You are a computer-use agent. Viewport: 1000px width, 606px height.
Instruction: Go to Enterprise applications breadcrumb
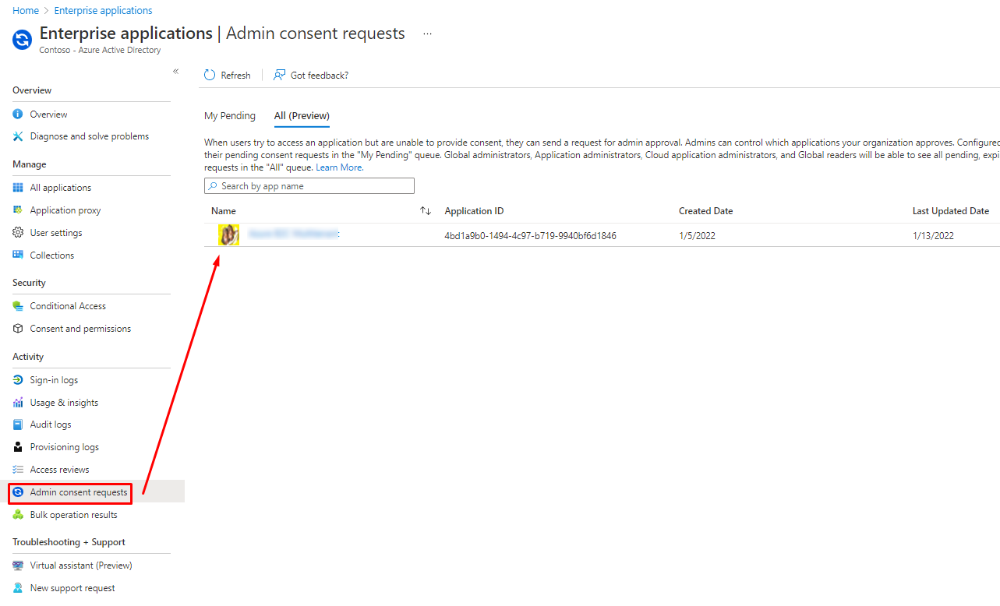pos(103,11)
